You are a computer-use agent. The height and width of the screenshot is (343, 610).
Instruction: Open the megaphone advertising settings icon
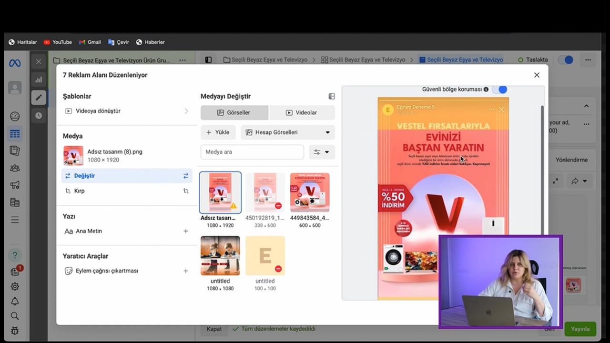pyautogui.click(x=15, y=185)
